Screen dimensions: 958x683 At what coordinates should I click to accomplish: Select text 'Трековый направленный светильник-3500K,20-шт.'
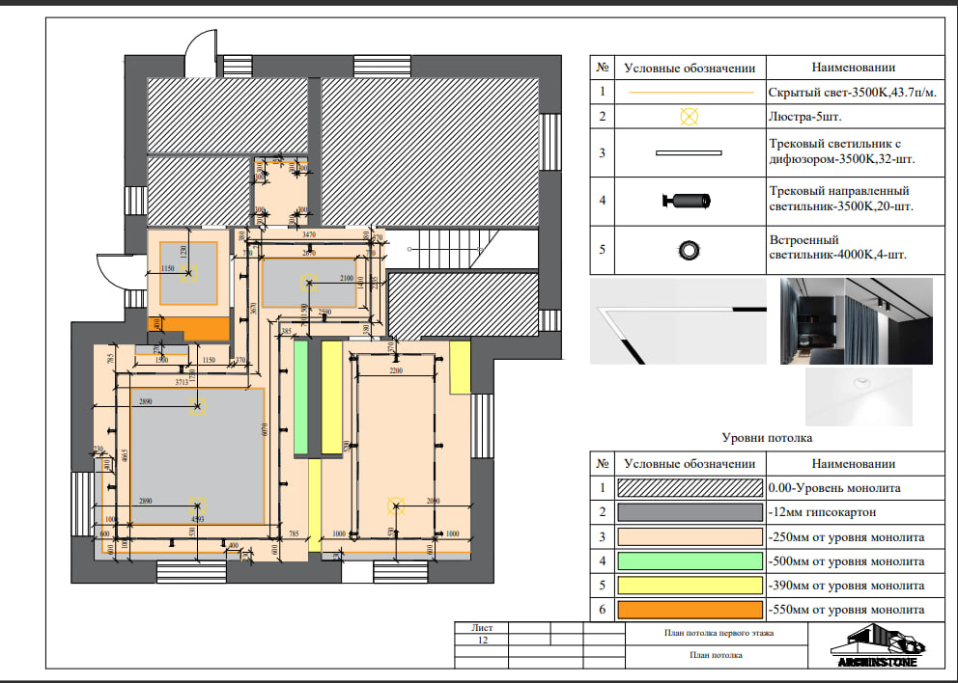pos(841,199)
